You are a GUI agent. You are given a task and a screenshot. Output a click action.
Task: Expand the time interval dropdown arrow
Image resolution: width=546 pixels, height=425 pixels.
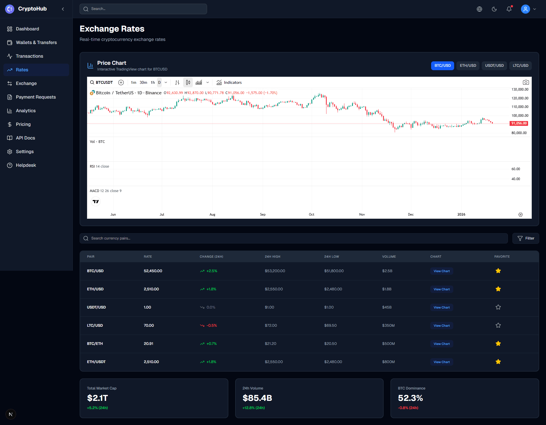pos(166,82)
